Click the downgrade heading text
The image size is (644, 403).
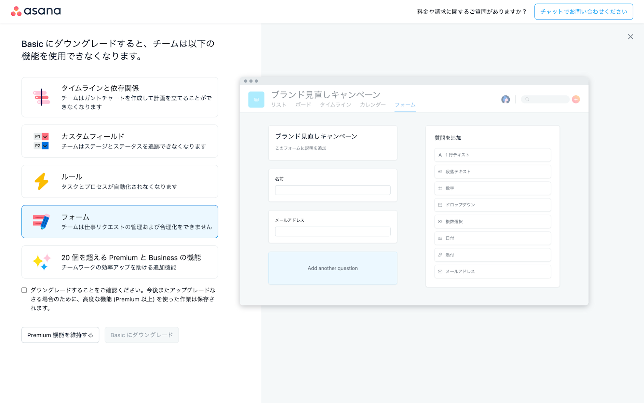pyautogui.click(x=118, y=50)
